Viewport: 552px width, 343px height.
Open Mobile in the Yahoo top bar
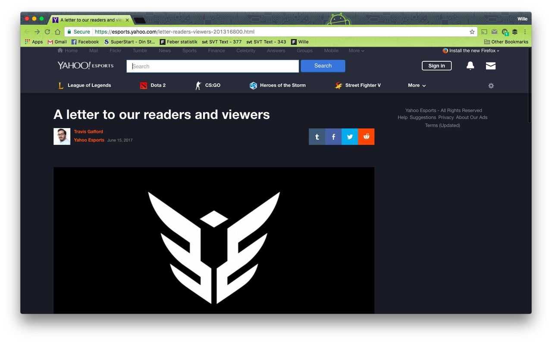(331, 50)
